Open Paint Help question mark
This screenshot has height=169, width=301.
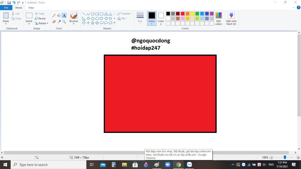click(299, 8)
